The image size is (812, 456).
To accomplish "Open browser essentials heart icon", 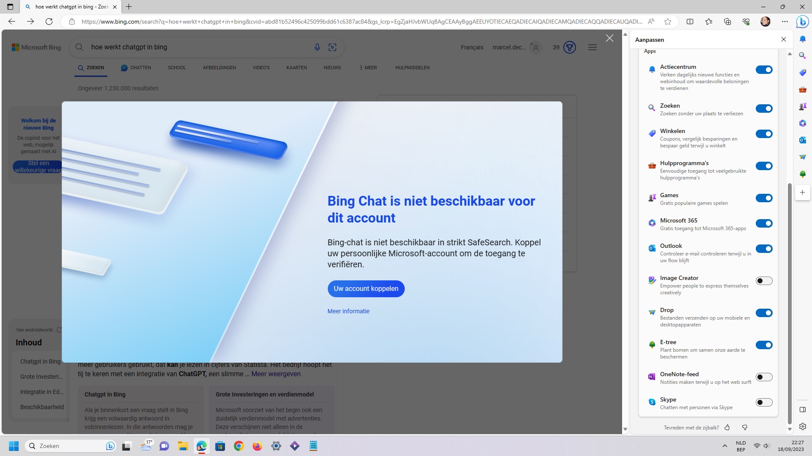I will coord(746,22).
